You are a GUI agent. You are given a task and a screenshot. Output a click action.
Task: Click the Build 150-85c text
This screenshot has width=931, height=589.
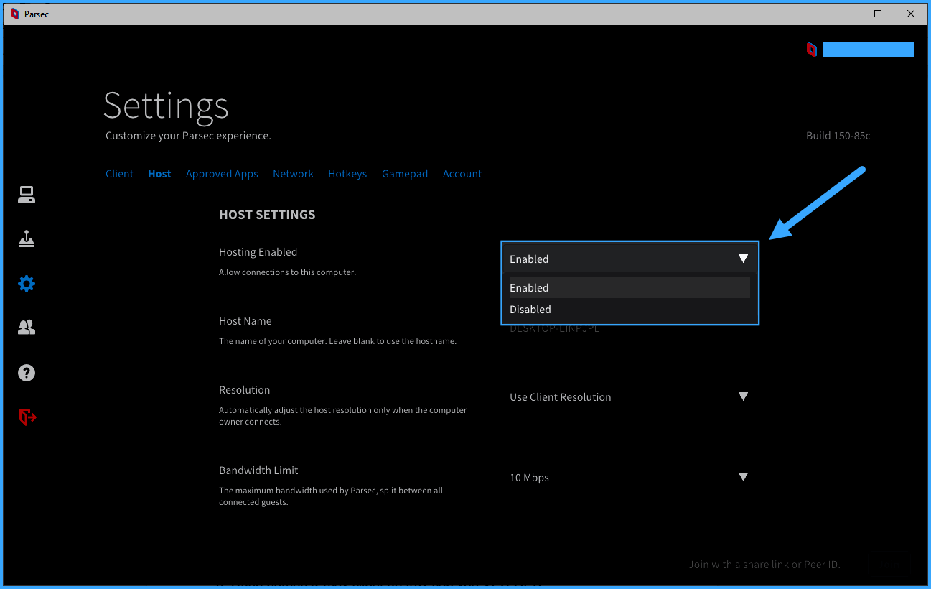point(838,136)
